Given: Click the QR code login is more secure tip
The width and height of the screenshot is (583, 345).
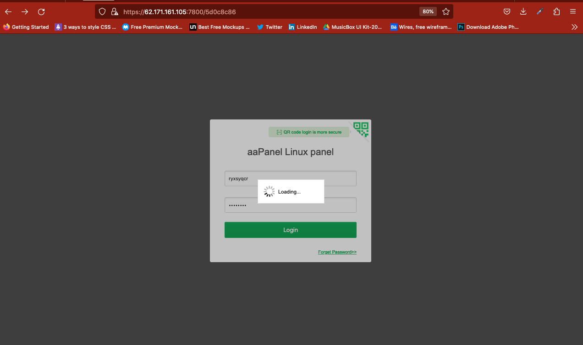Looking at the screenshot, I should 309,132.
